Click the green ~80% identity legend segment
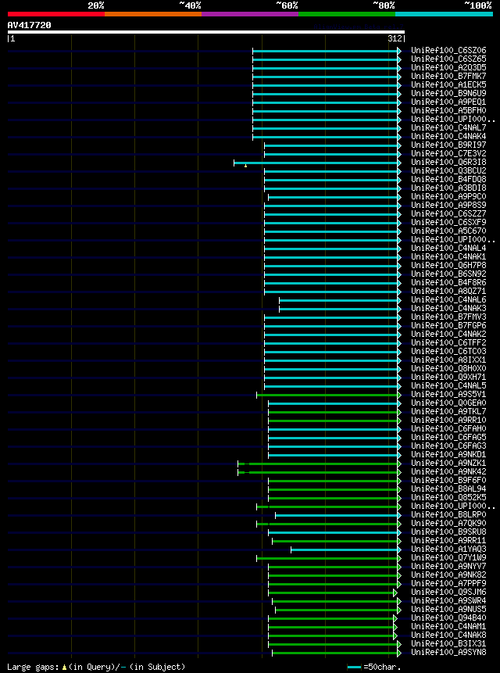 [347, 14]
